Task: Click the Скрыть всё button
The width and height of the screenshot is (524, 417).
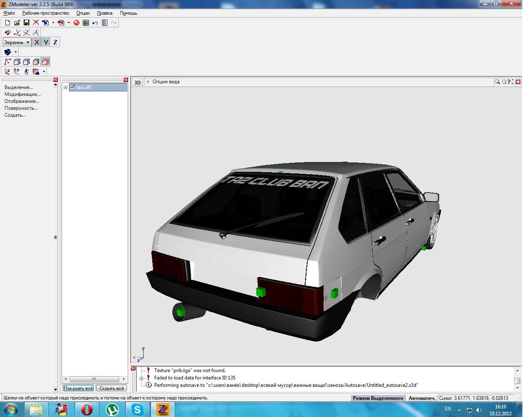Action: click(x=111, y=388)
